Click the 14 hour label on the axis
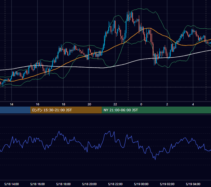This screenshot has width=211, height=187. (x=11, y=104)
